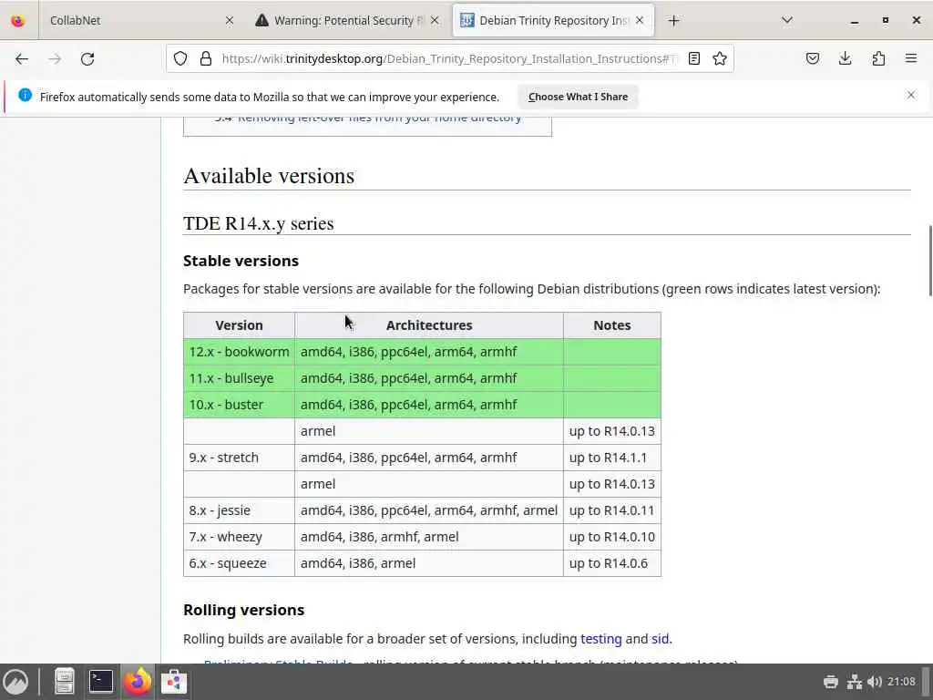Open the start menu on taskbar
Viewport: 933px width, 700px height.
click(16, 682)
